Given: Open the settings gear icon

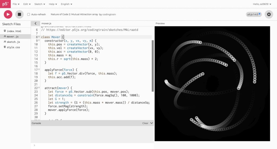Looking at the screenshot, I should pyautogui.click(x=269, y=14).
